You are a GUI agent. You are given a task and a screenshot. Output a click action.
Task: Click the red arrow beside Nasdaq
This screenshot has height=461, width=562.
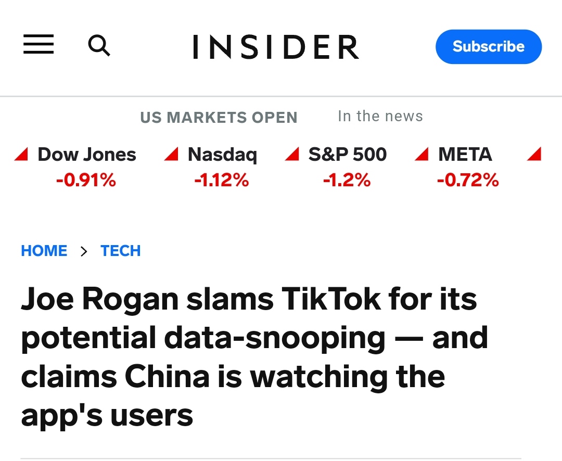click(x=171, y=154)
